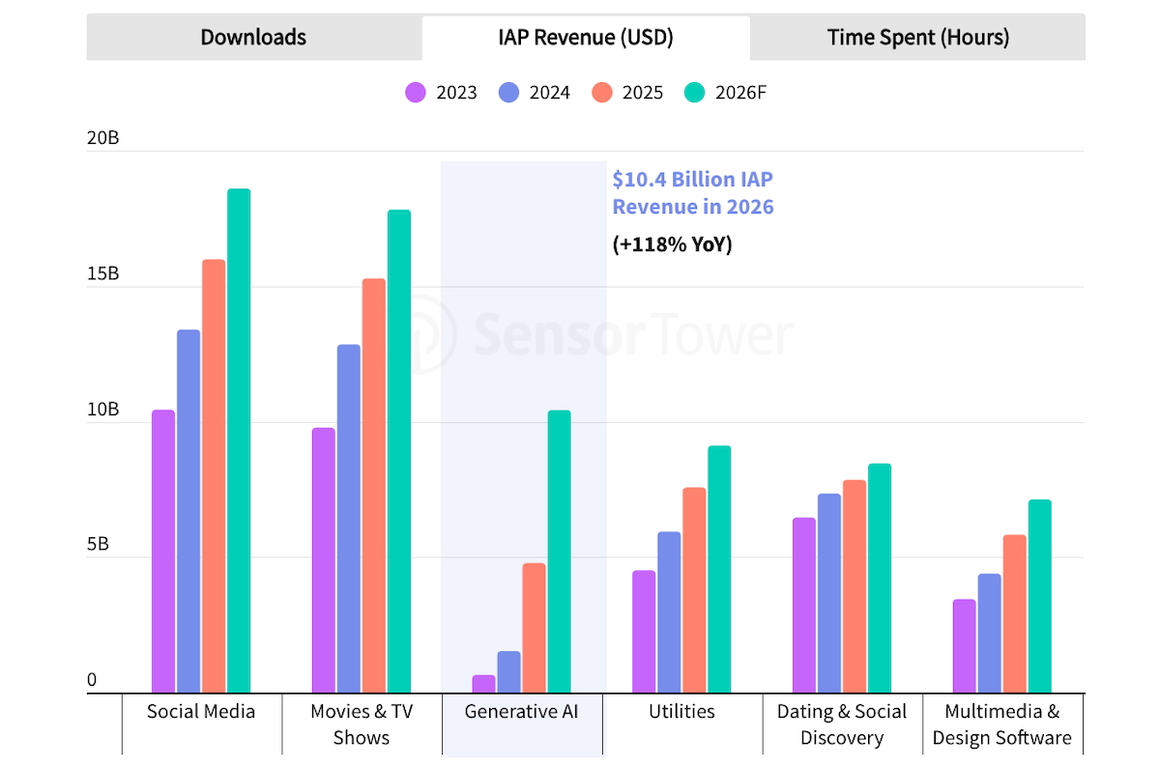This screenshot has height=767, width=1160.
Task: Select the IAP Revenue (USD) tab
Action: tap(586, 38)
